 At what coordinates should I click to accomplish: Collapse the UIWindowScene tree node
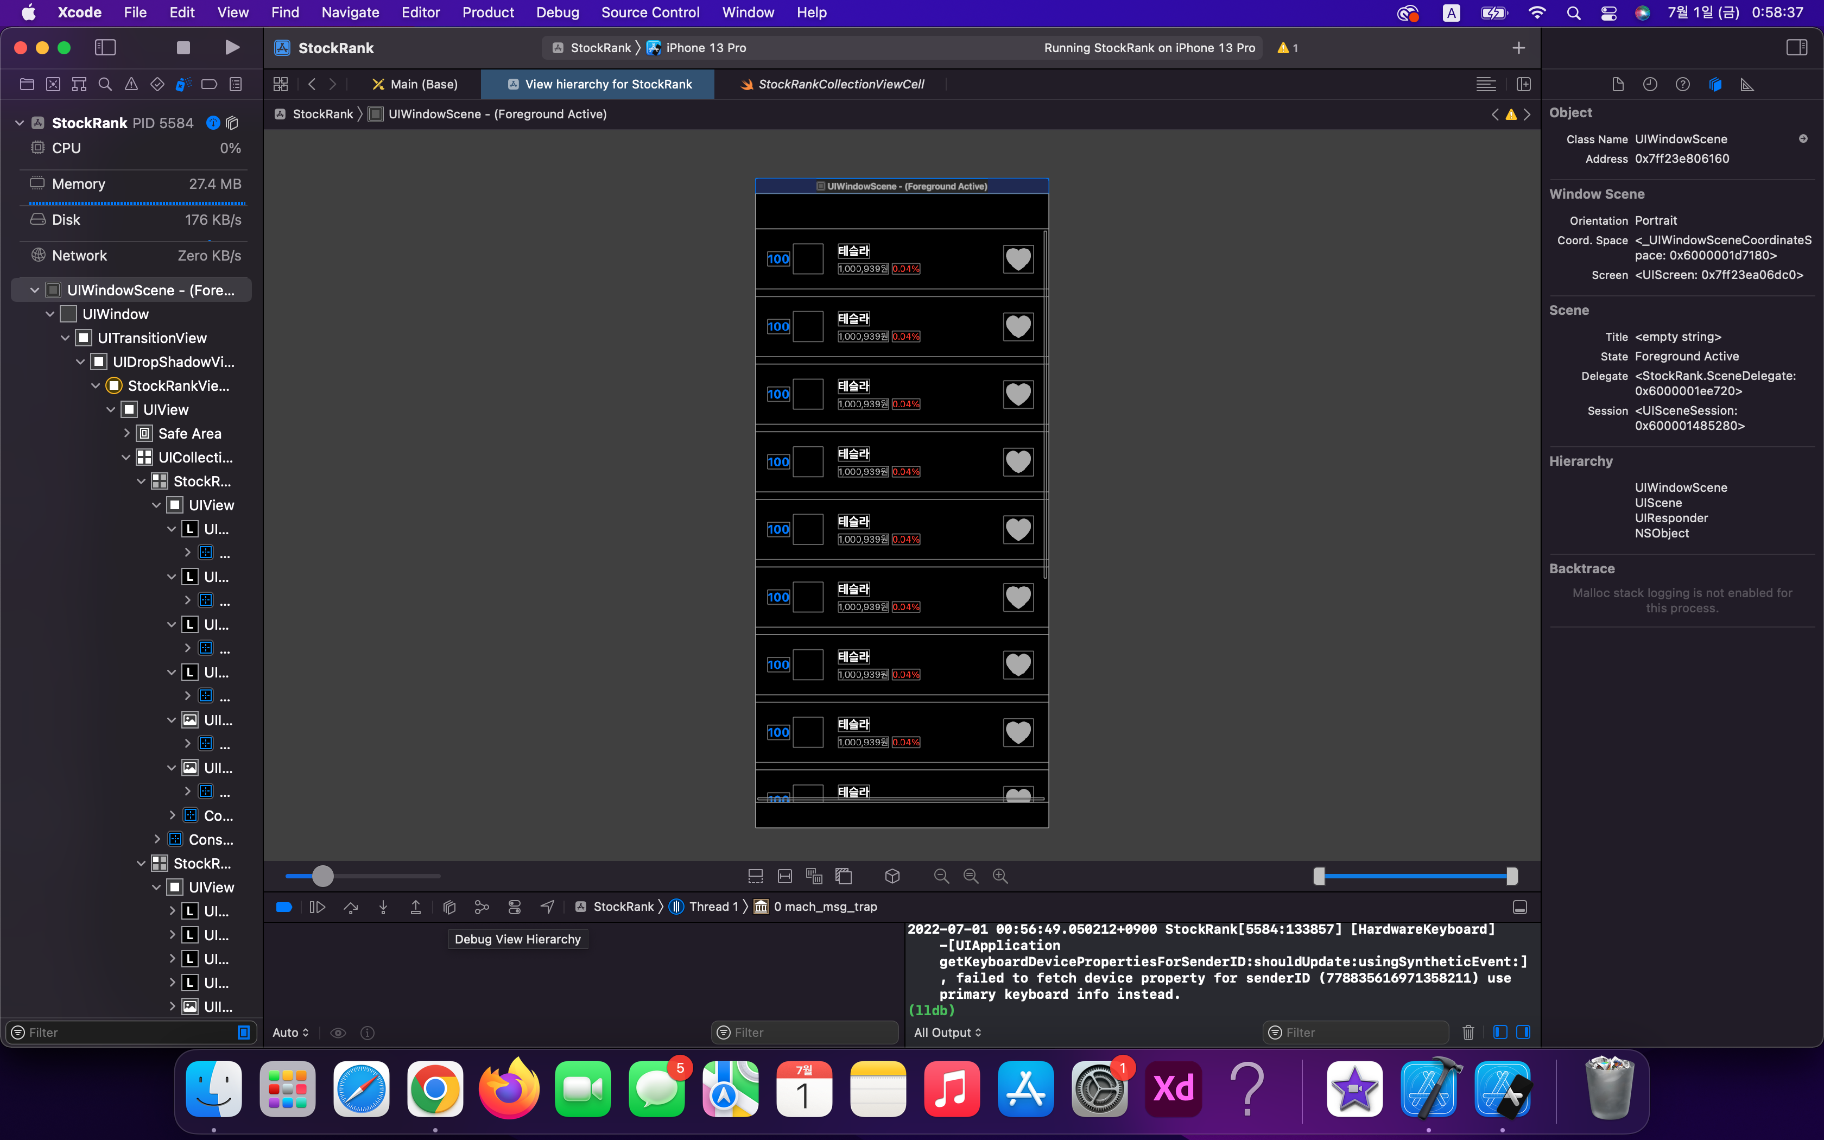coord(35,290)
